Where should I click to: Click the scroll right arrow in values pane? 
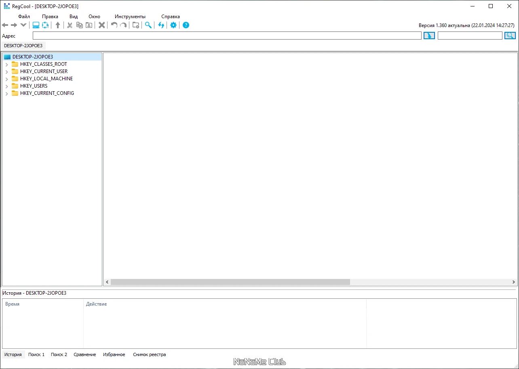pyautogui.click(x=514, y=282)
